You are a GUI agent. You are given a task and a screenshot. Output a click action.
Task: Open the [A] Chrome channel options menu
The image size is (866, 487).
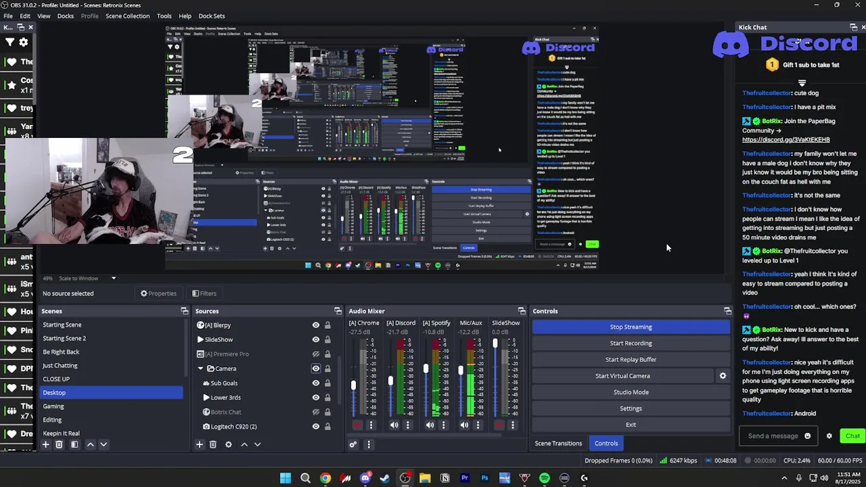[x=371, y=425]
